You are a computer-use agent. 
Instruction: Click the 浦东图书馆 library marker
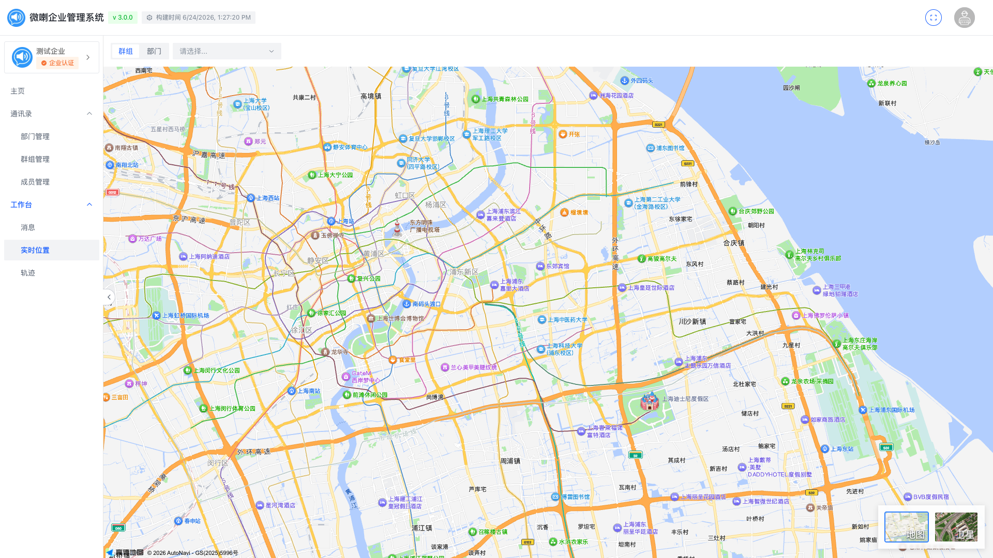click(651, 148)
